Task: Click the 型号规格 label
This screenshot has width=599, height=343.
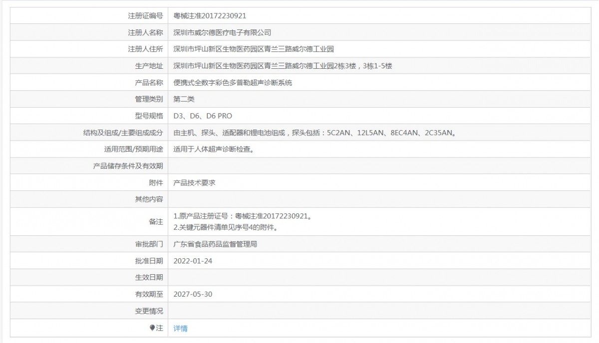Action: (149, 116)
